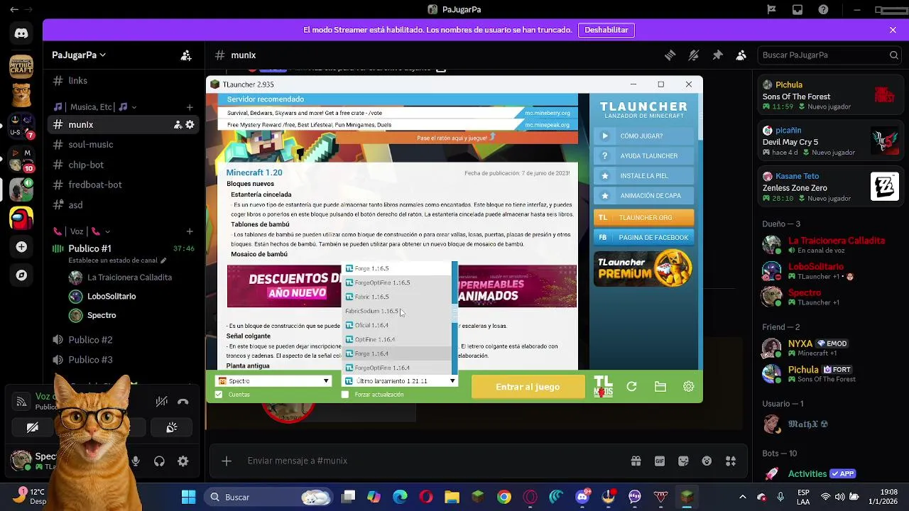Screen dimensions: 909x511
Task: Toggle Discord headphones deafen
Action: tap(159, 461)
